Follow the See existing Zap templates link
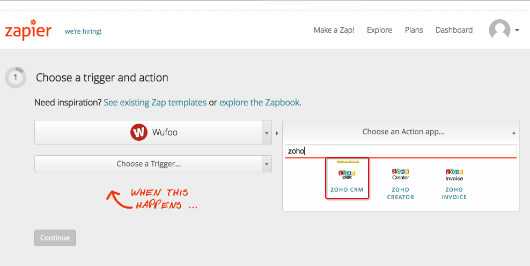Screen dimensions: 530x266 [x=155, y=102]
